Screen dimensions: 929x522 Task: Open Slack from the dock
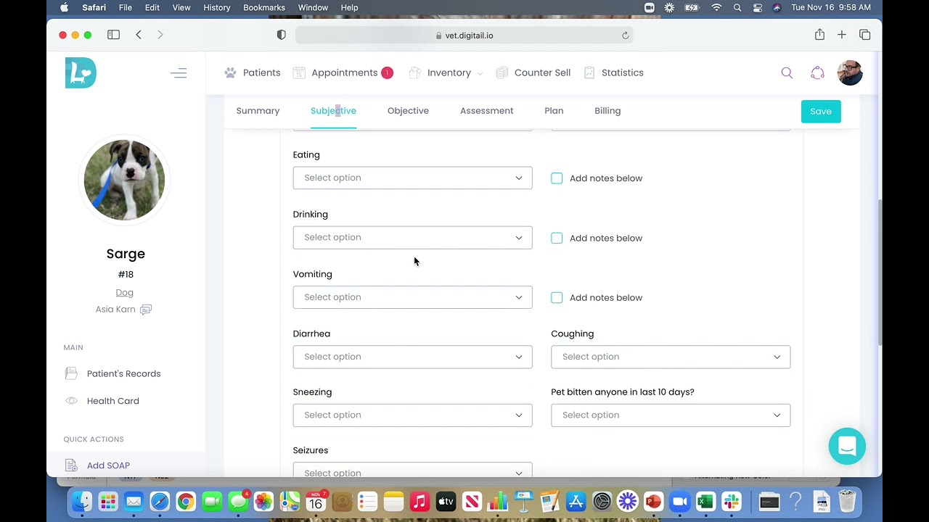[732, 502]
